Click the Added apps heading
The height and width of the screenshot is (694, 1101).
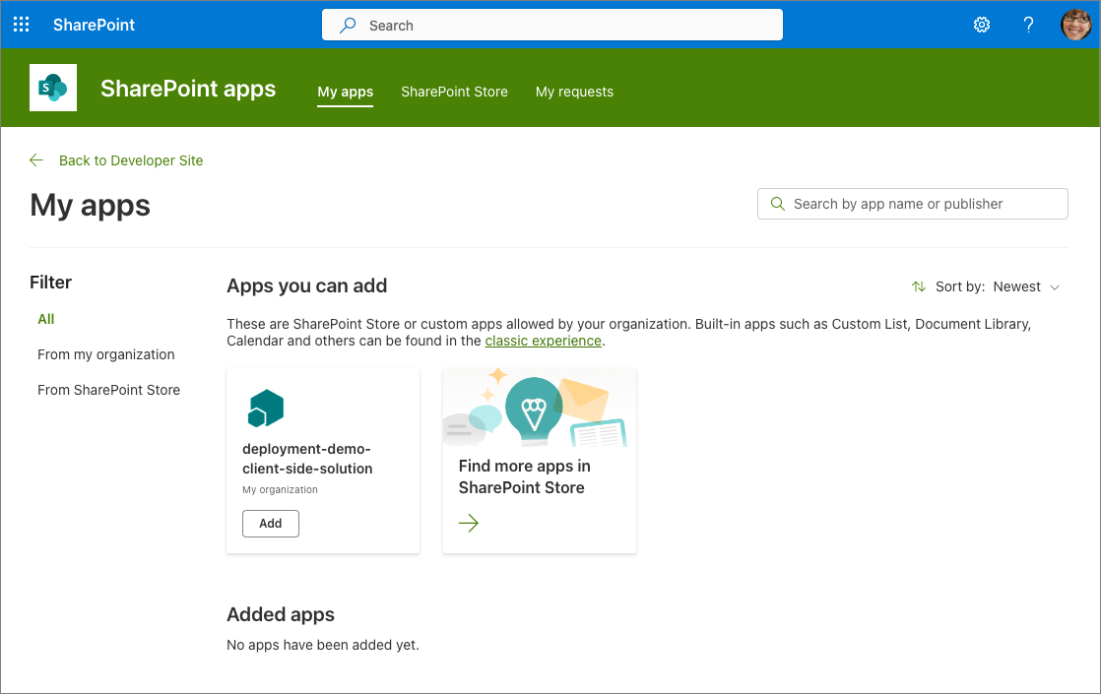point(280,614)
